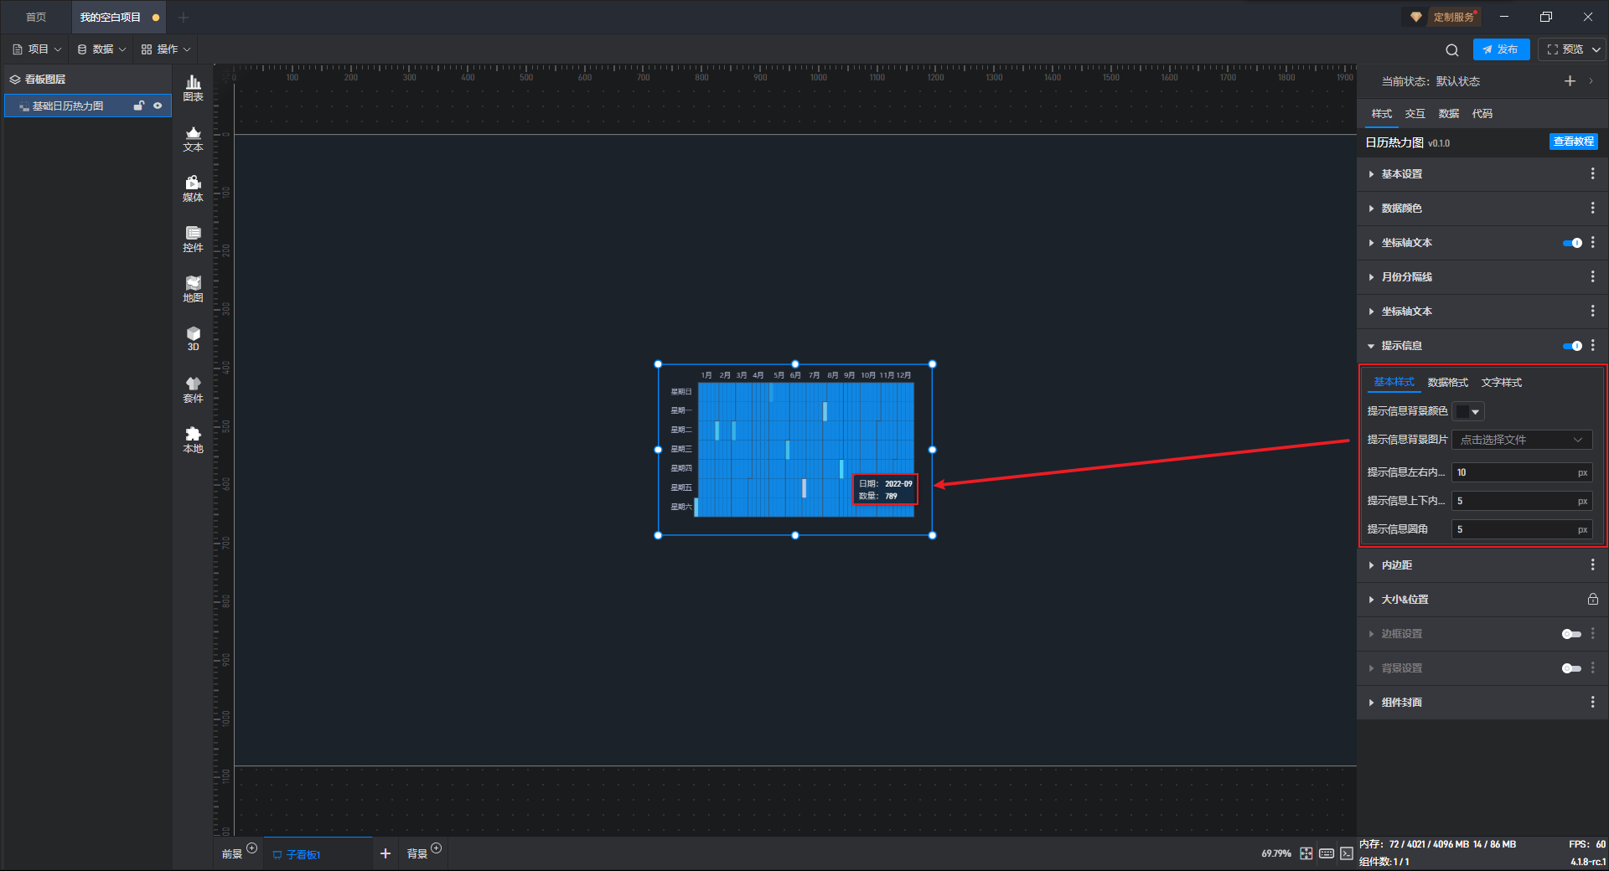The width and height of the screenshot is (1609, 871).
Task: Hide the 基础日历热力图 layer with the eye icon
Action: click(158, 106)
